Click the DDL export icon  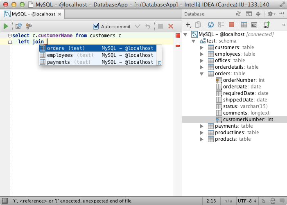[267, 25]
